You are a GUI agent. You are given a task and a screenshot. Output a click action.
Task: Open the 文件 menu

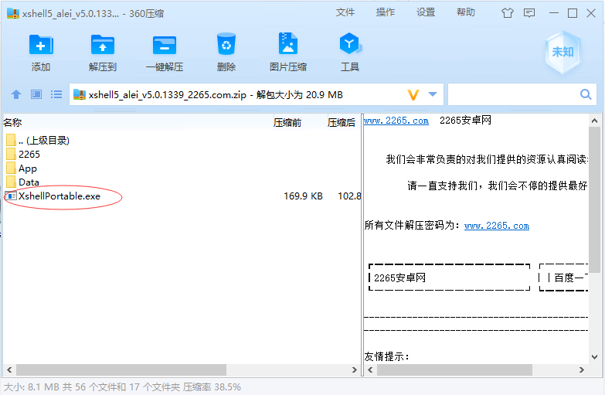[345, 12]
